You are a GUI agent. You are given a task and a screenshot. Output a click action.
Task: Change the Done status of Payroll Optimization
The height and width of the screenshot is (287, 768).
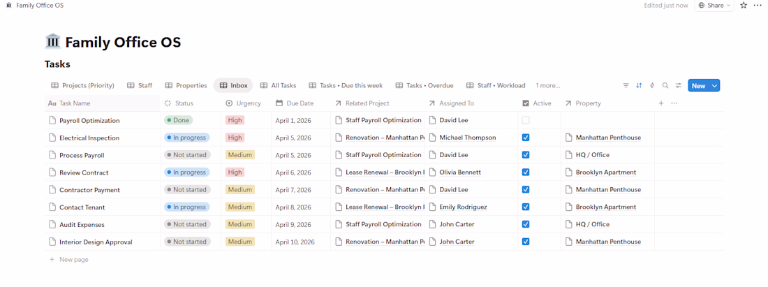point(178,120)
